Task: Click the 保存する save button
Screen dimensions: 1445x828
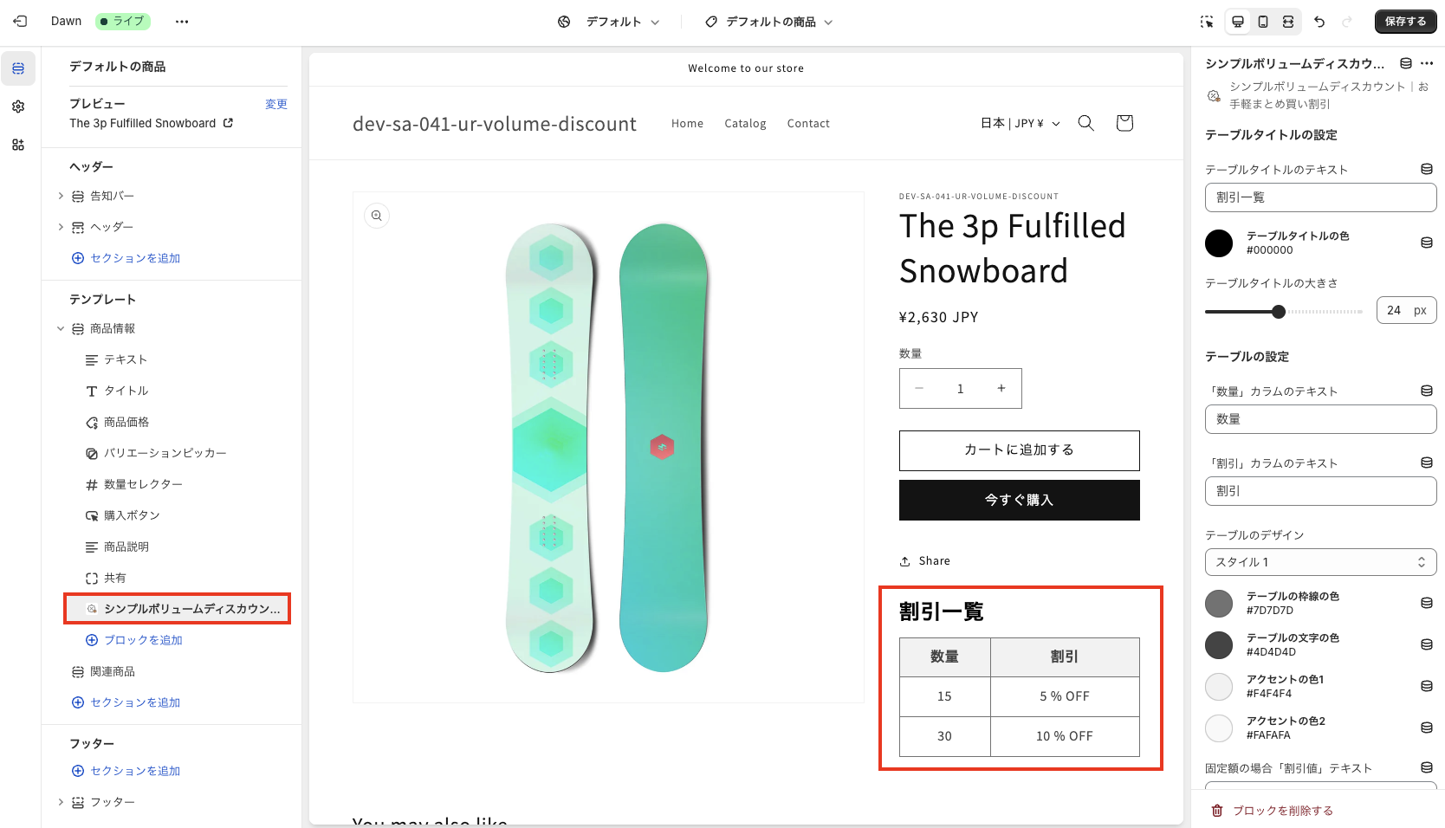Action: click(1405, 21)
